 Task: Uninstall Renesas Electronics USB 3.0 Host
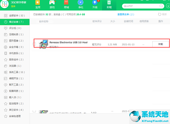(160, 44)
